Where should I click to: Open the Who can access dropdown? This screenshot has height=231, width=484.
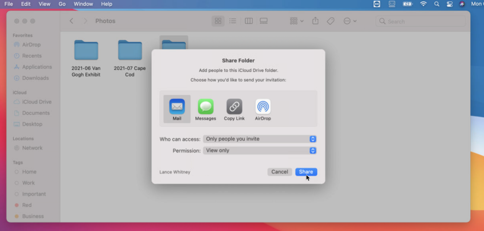tap(260, 139)
